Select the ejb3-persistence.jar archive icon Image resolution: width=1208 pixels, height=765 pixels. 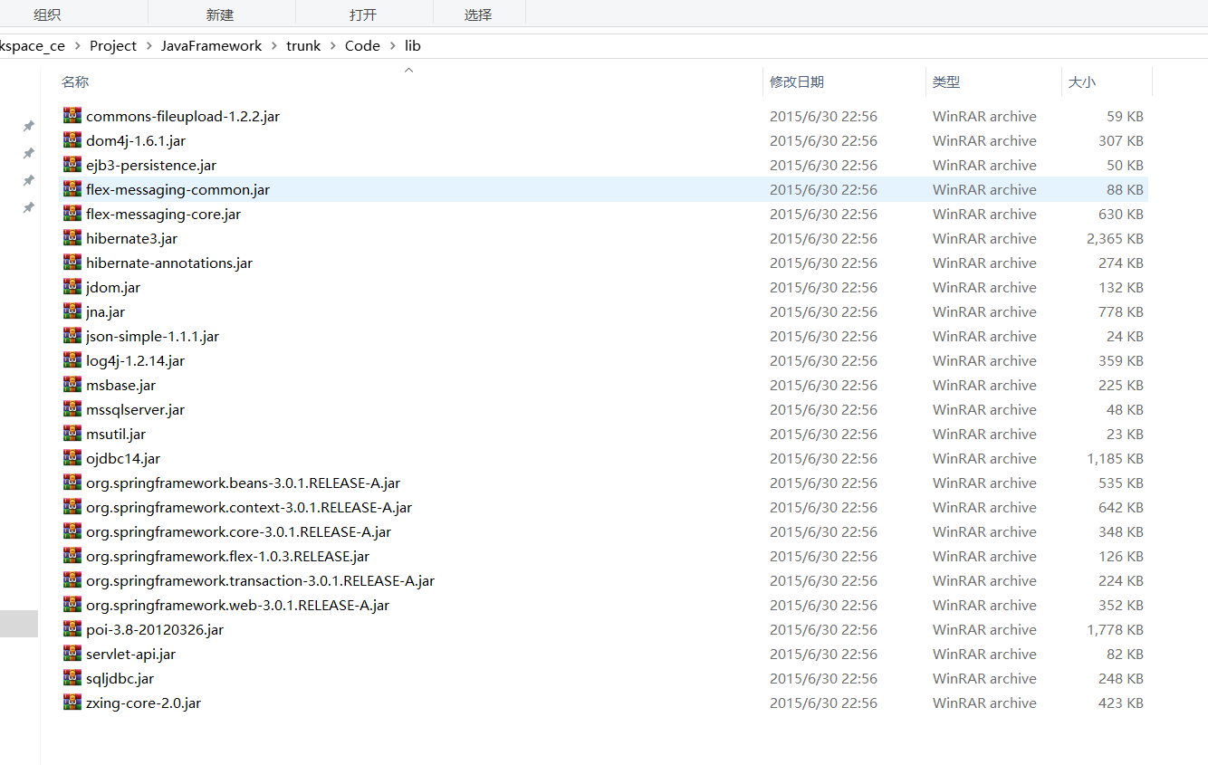[72, 165]
